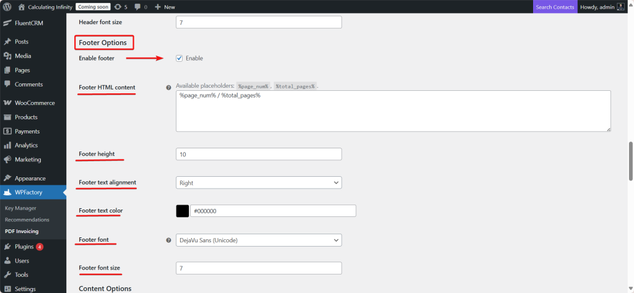Click the help icon beside Footer HTML content
The width and height of the screenshot is (634, 293).
(168, 87)
